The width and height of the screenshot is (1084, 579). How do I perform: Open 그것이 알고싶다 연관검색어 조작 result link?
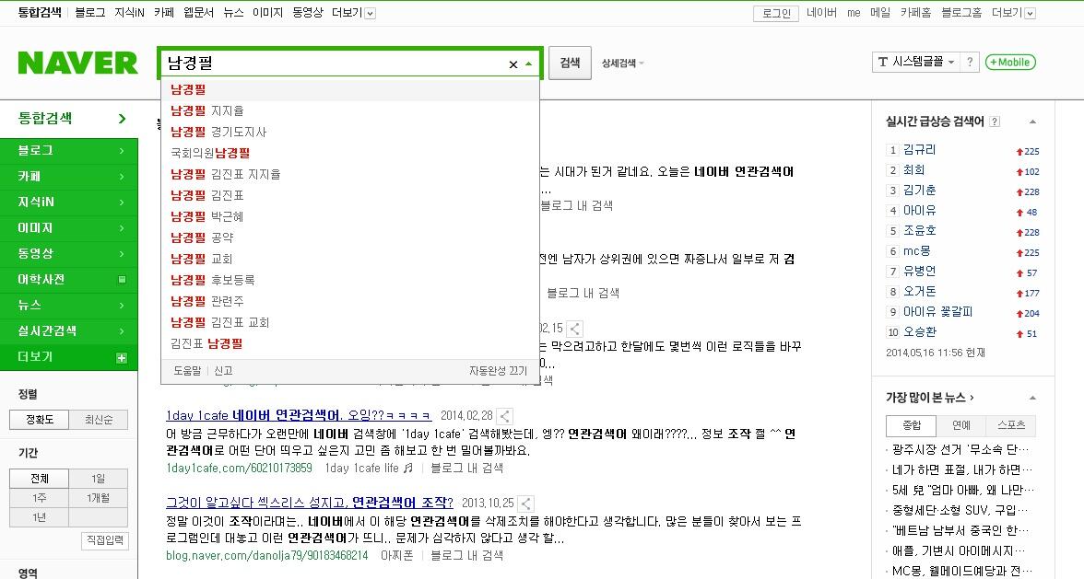click(310, 503)
